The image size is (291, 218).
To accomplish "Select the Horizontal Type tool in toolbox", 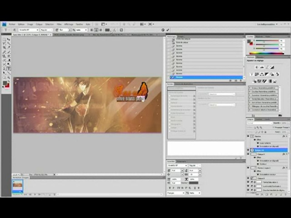I will click(x=8, y=69).
